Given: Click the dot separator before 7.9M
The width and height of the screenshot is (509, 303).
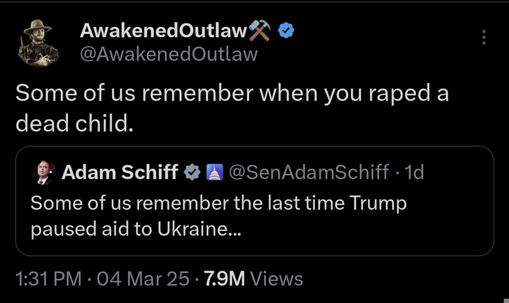Looking at the screenshot, I should (197, 279).
